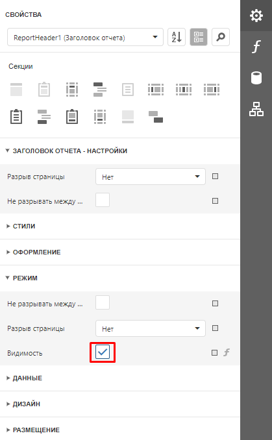Collapse the РЕЖИМ section
This screenshot has width=272, height=440.
[21, 278]
